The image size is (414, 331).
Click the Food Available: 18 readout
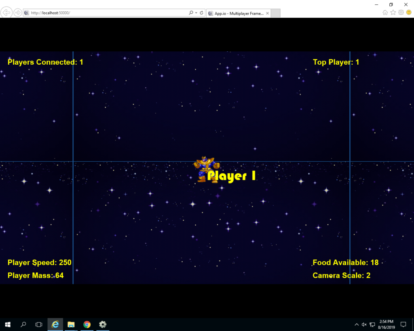pos(346,262)
